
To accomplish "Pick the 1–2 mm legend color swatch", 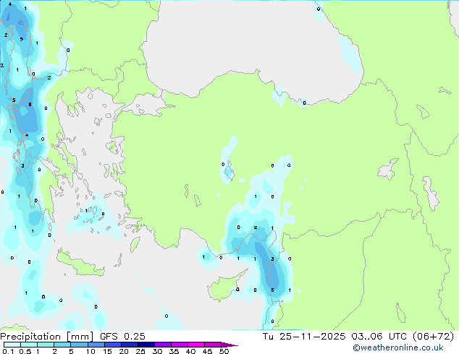I will tap(46, 345).
